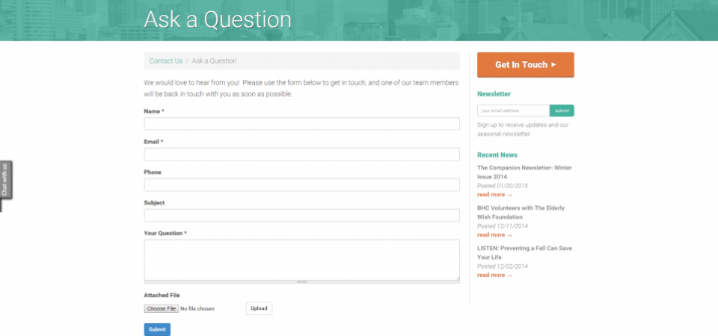This screenshot has width=718, height=336.
Task: Submit the question form with blue Submit
Action: click(x=157, y=329)
